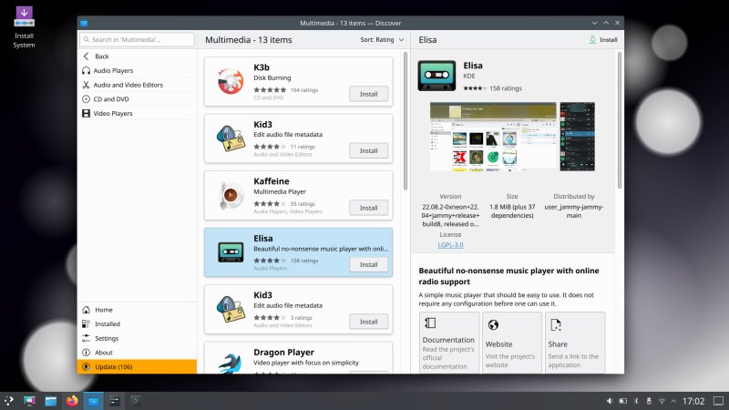The width and height of the screenshot is (729, 410).
Task: Click the Share document icon
Action: click(556, 324)
